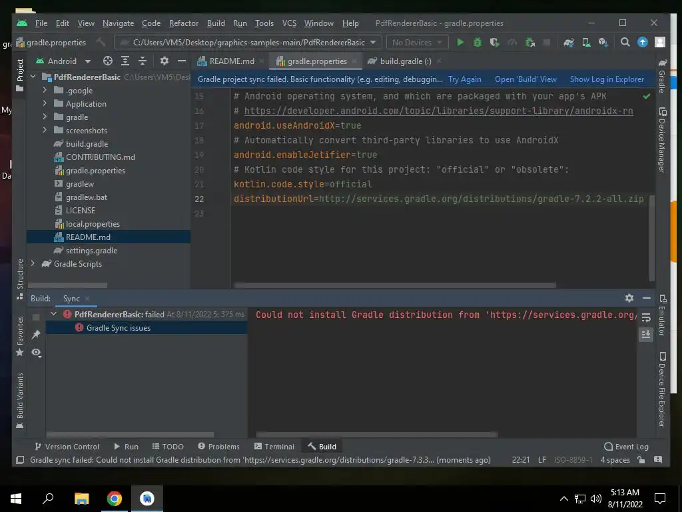Screen dimensions: 682x512
Task: Click Show Log in Explorer link
Action: (x=607, y=79)
